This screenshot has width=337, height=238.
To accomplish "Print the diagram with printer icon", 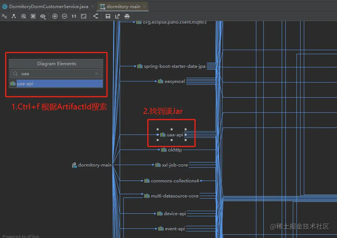I will click(x=127, y=16).
